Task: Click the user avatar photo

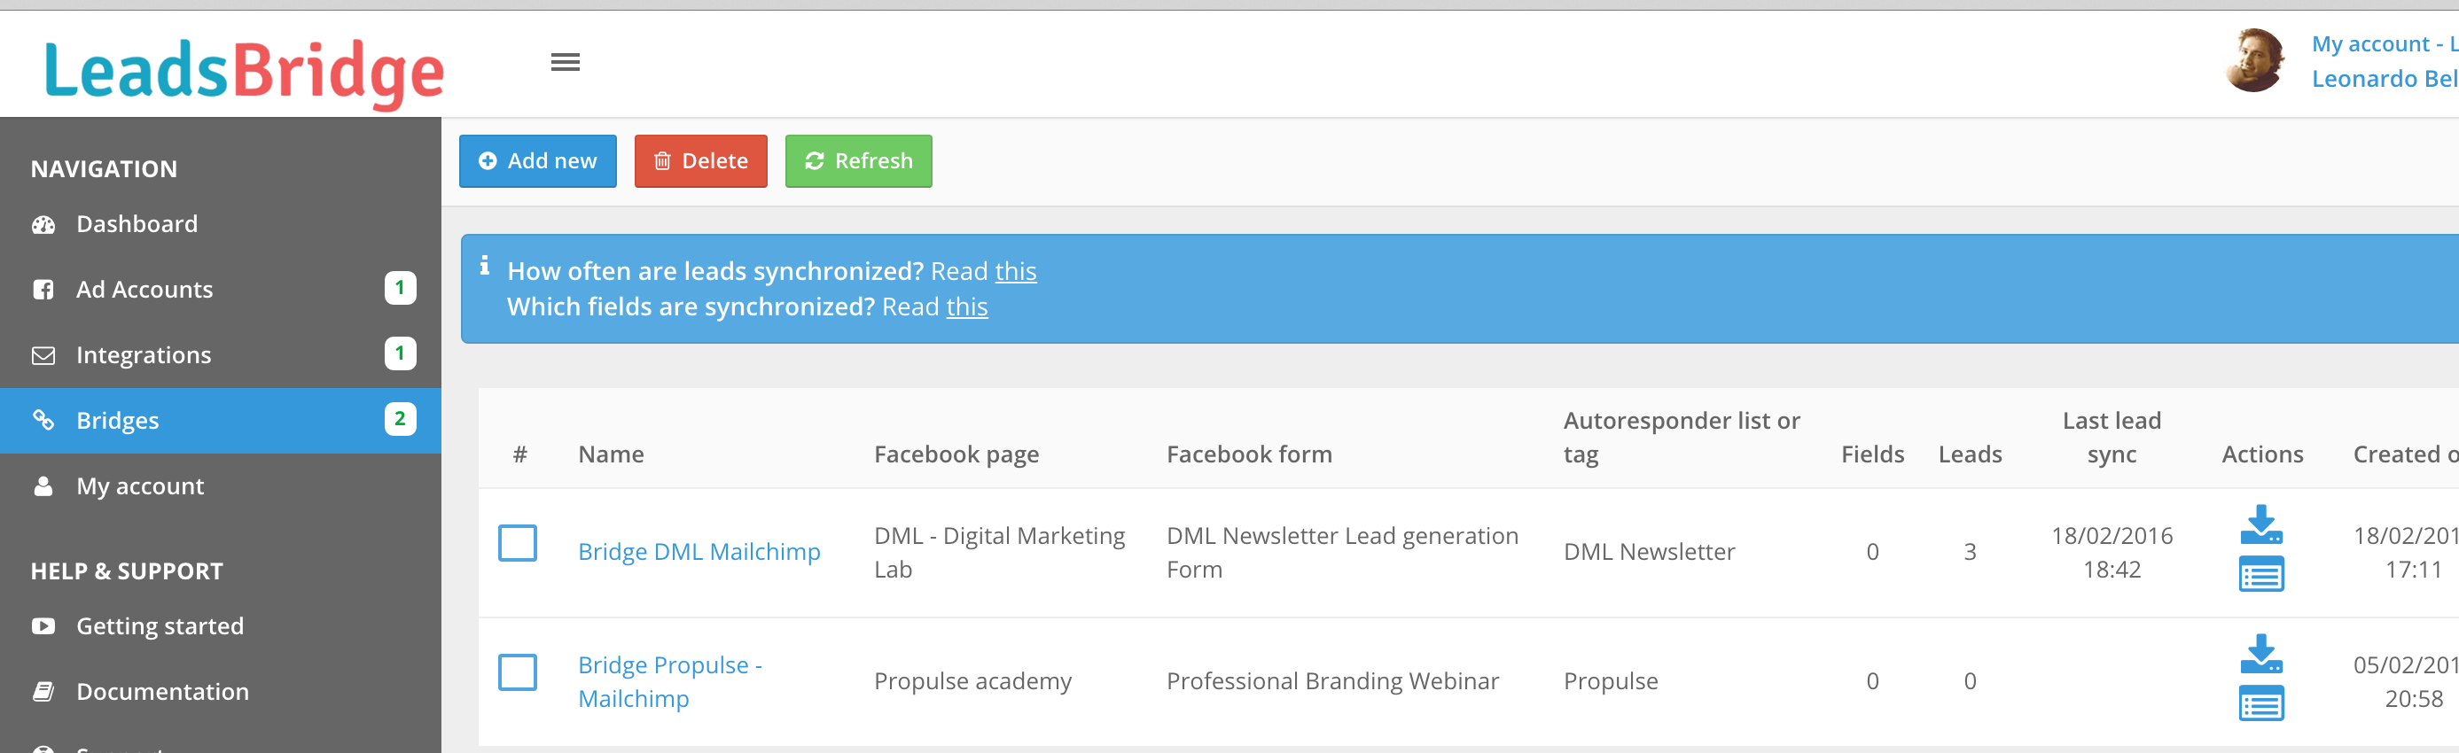Action: pos(2255,60)
